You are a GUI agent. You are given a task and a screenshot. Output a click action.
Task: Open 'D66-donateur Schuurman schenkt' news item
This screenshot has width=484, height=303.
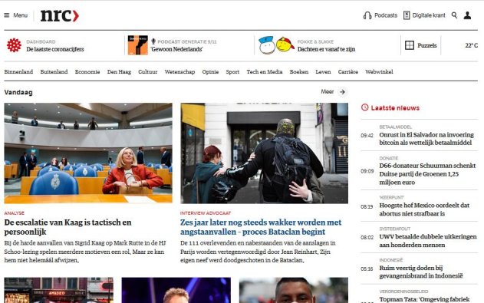click(427, 174)
